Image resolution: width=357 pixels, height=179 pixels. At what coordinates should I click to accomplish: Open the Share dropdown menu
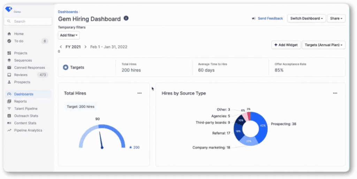pyautogui.click(x=336, y=18)
